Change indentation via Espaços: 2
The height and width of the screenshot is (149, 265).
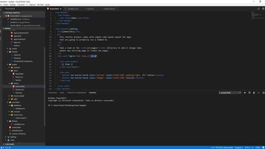click(x=238, y=147)
